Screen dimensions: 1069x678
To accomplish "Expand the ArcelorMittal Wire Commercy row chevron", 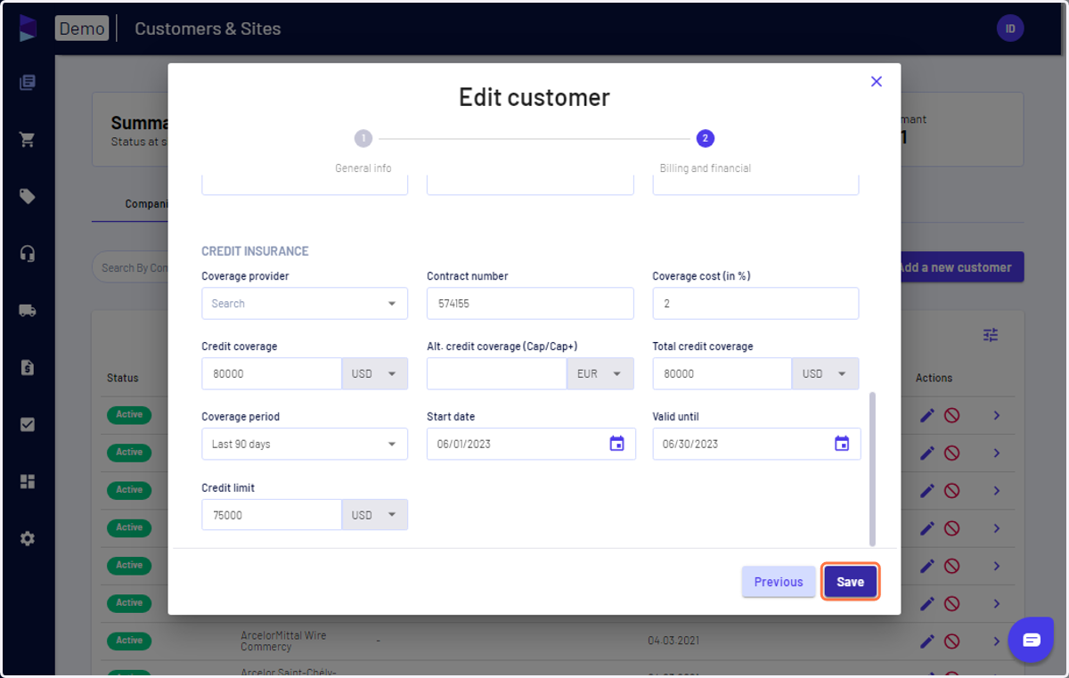I will tap(997, 641).
